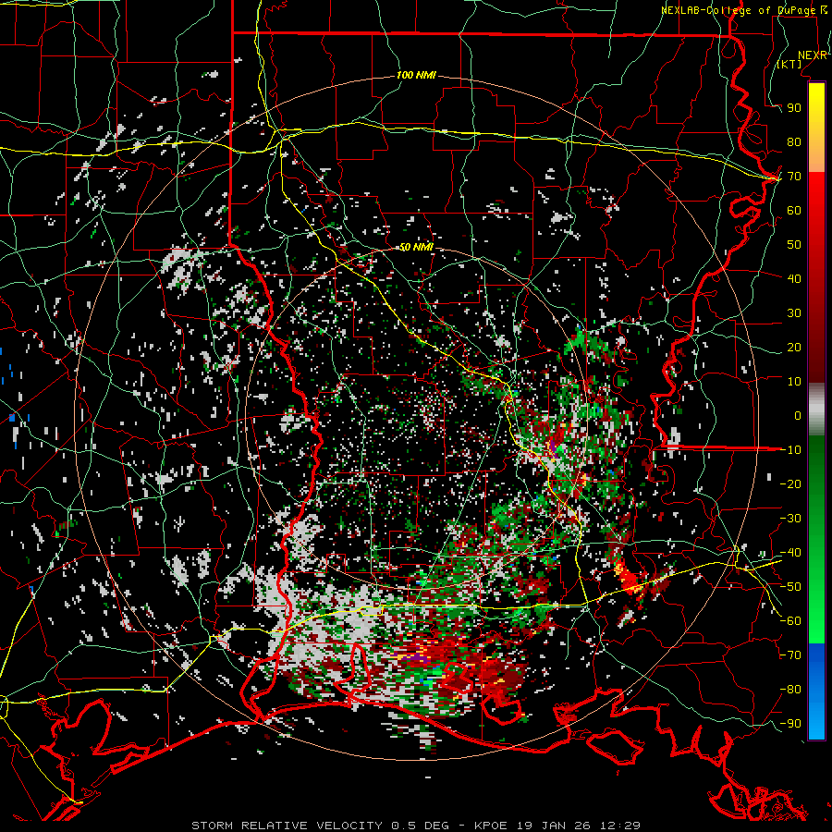This screenshot has width=832, height=832.
Task: Select the 60 value on velocity scale
Action: pyautogui.click(x=794, y=211)
